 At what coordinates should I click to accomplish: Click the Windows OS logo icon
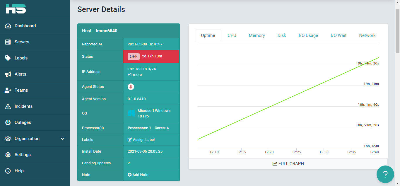131,113
